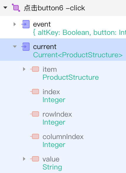
Task: Select the event parameter label
Action: tap(42, 24)
